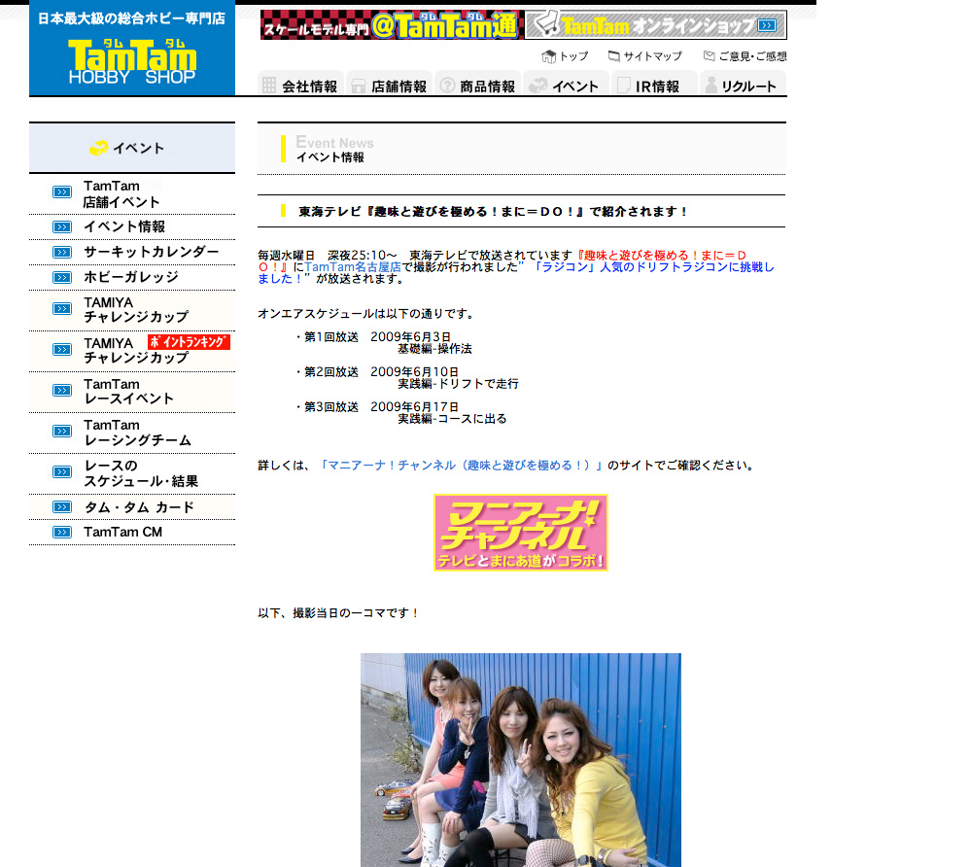
Task: Open the マニアーナ！チャンネル text link
Action: (x=465, y=466)
